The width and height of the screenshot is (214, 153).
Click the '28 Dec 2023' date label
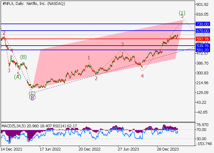coord(168,149)
